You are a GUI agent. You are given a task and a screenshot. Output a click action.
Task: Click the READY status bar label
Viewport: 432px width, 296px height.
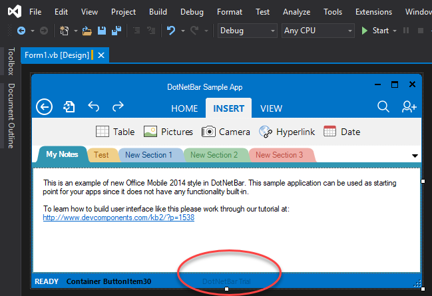[x=47, y=281]
